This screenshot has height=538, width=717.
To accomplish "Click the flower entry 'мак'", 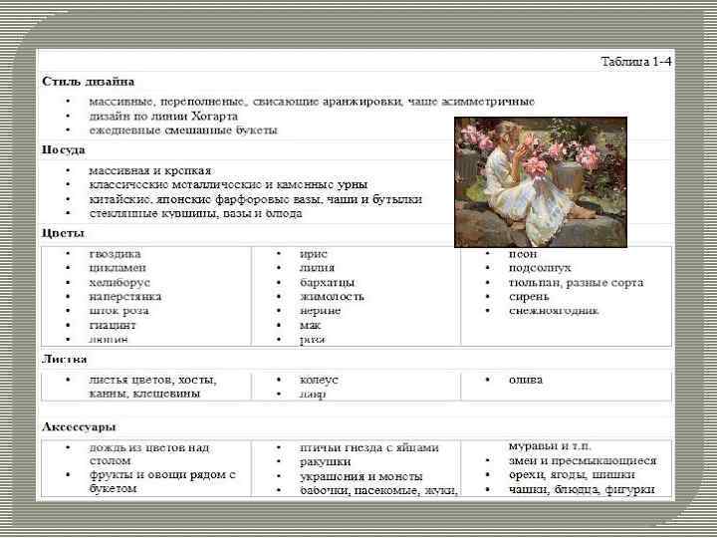I will (x=310, y=325).
